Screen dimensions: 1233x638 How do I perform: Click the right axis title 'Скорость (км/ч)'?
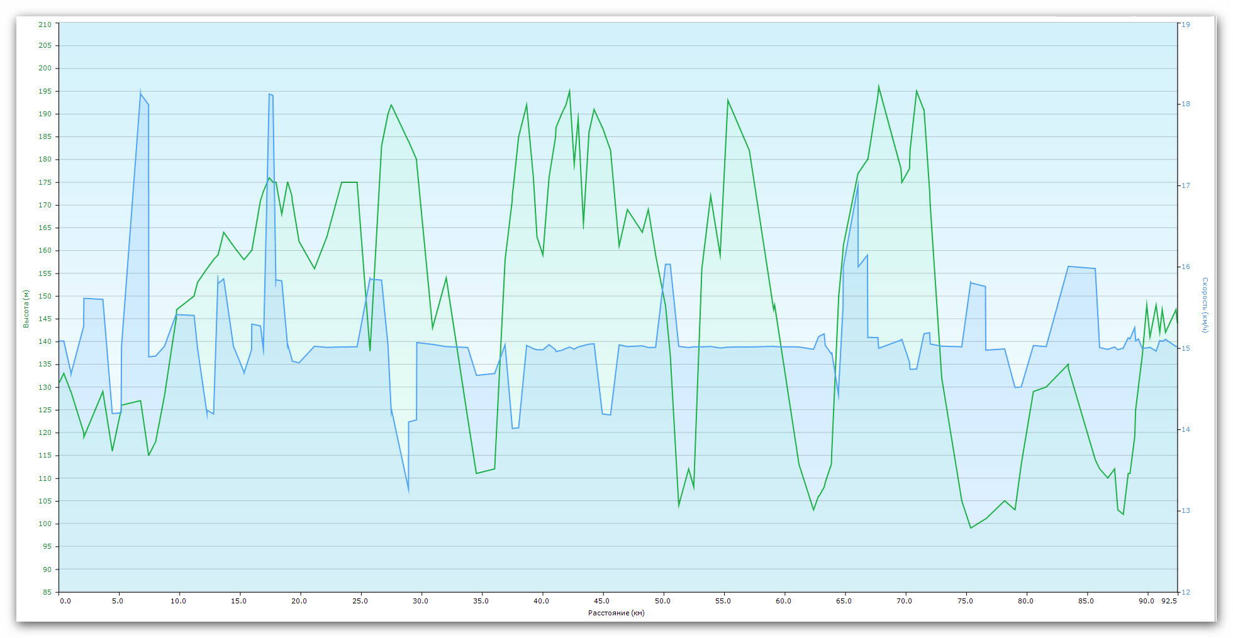pos(1205,305)
